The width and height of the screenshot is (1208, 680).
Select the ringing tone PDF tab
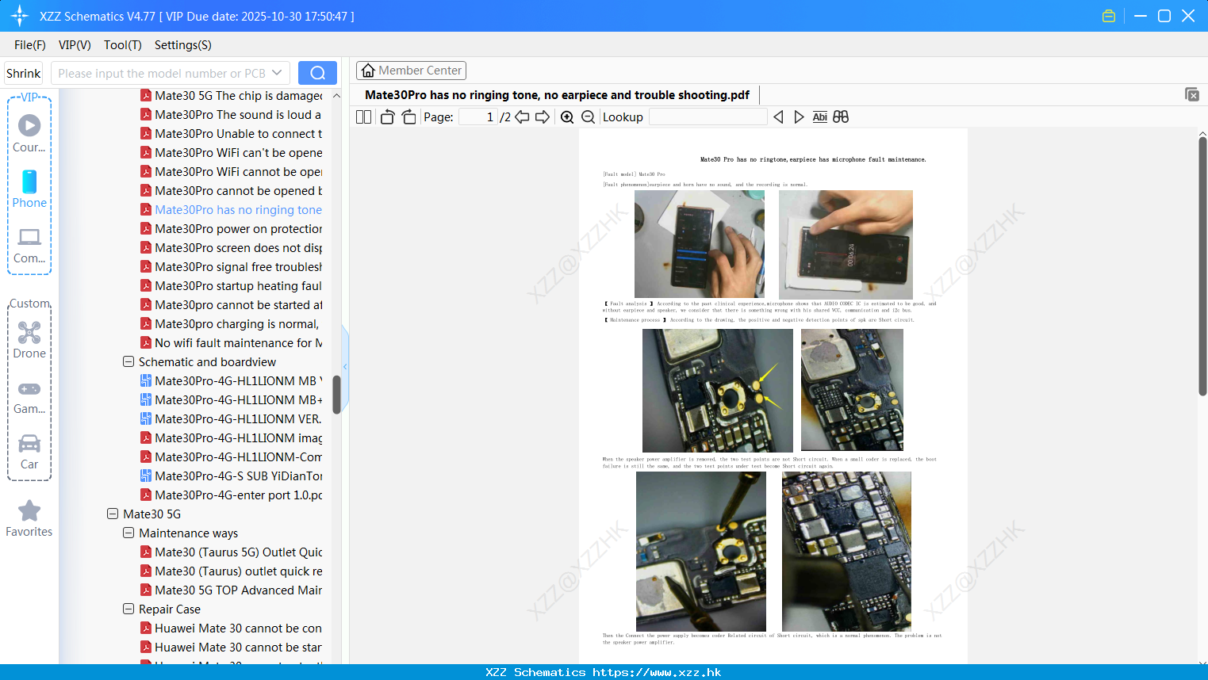557,95
